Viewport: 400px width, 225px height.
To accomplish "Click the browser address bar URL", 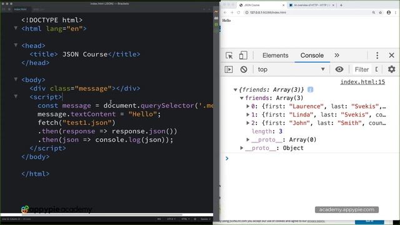I will [268, 12].
